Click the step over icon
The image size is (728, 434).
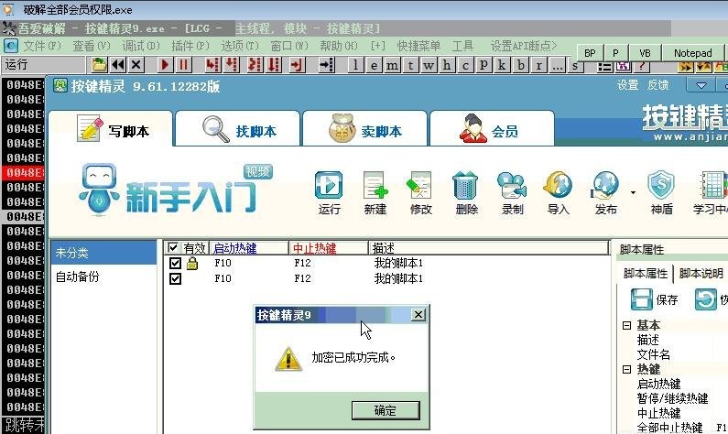231,64
